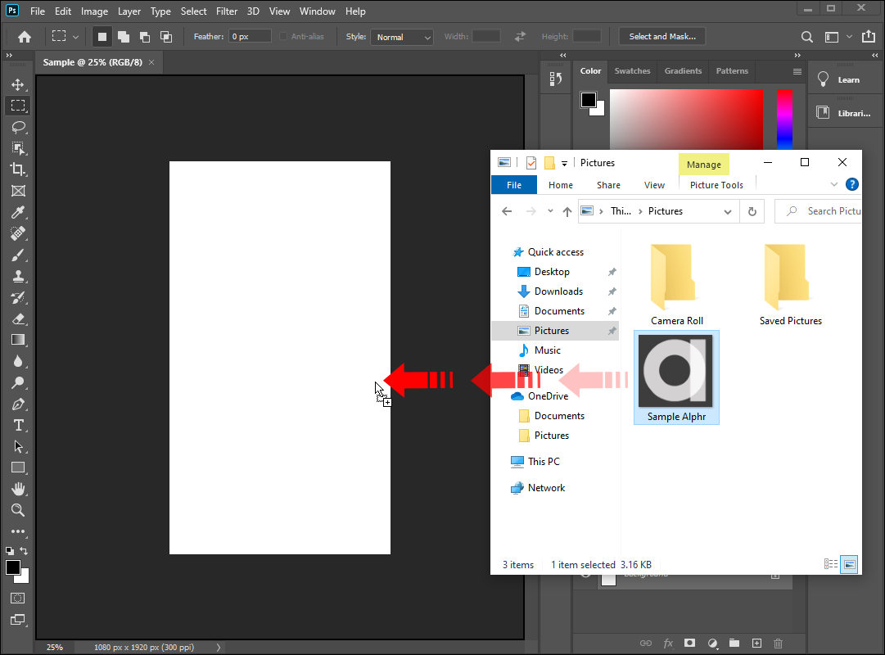Open Explorer Quick Access Toolbar customize arrow
Viewport: 885px width, 655px height.
(564, 163)
